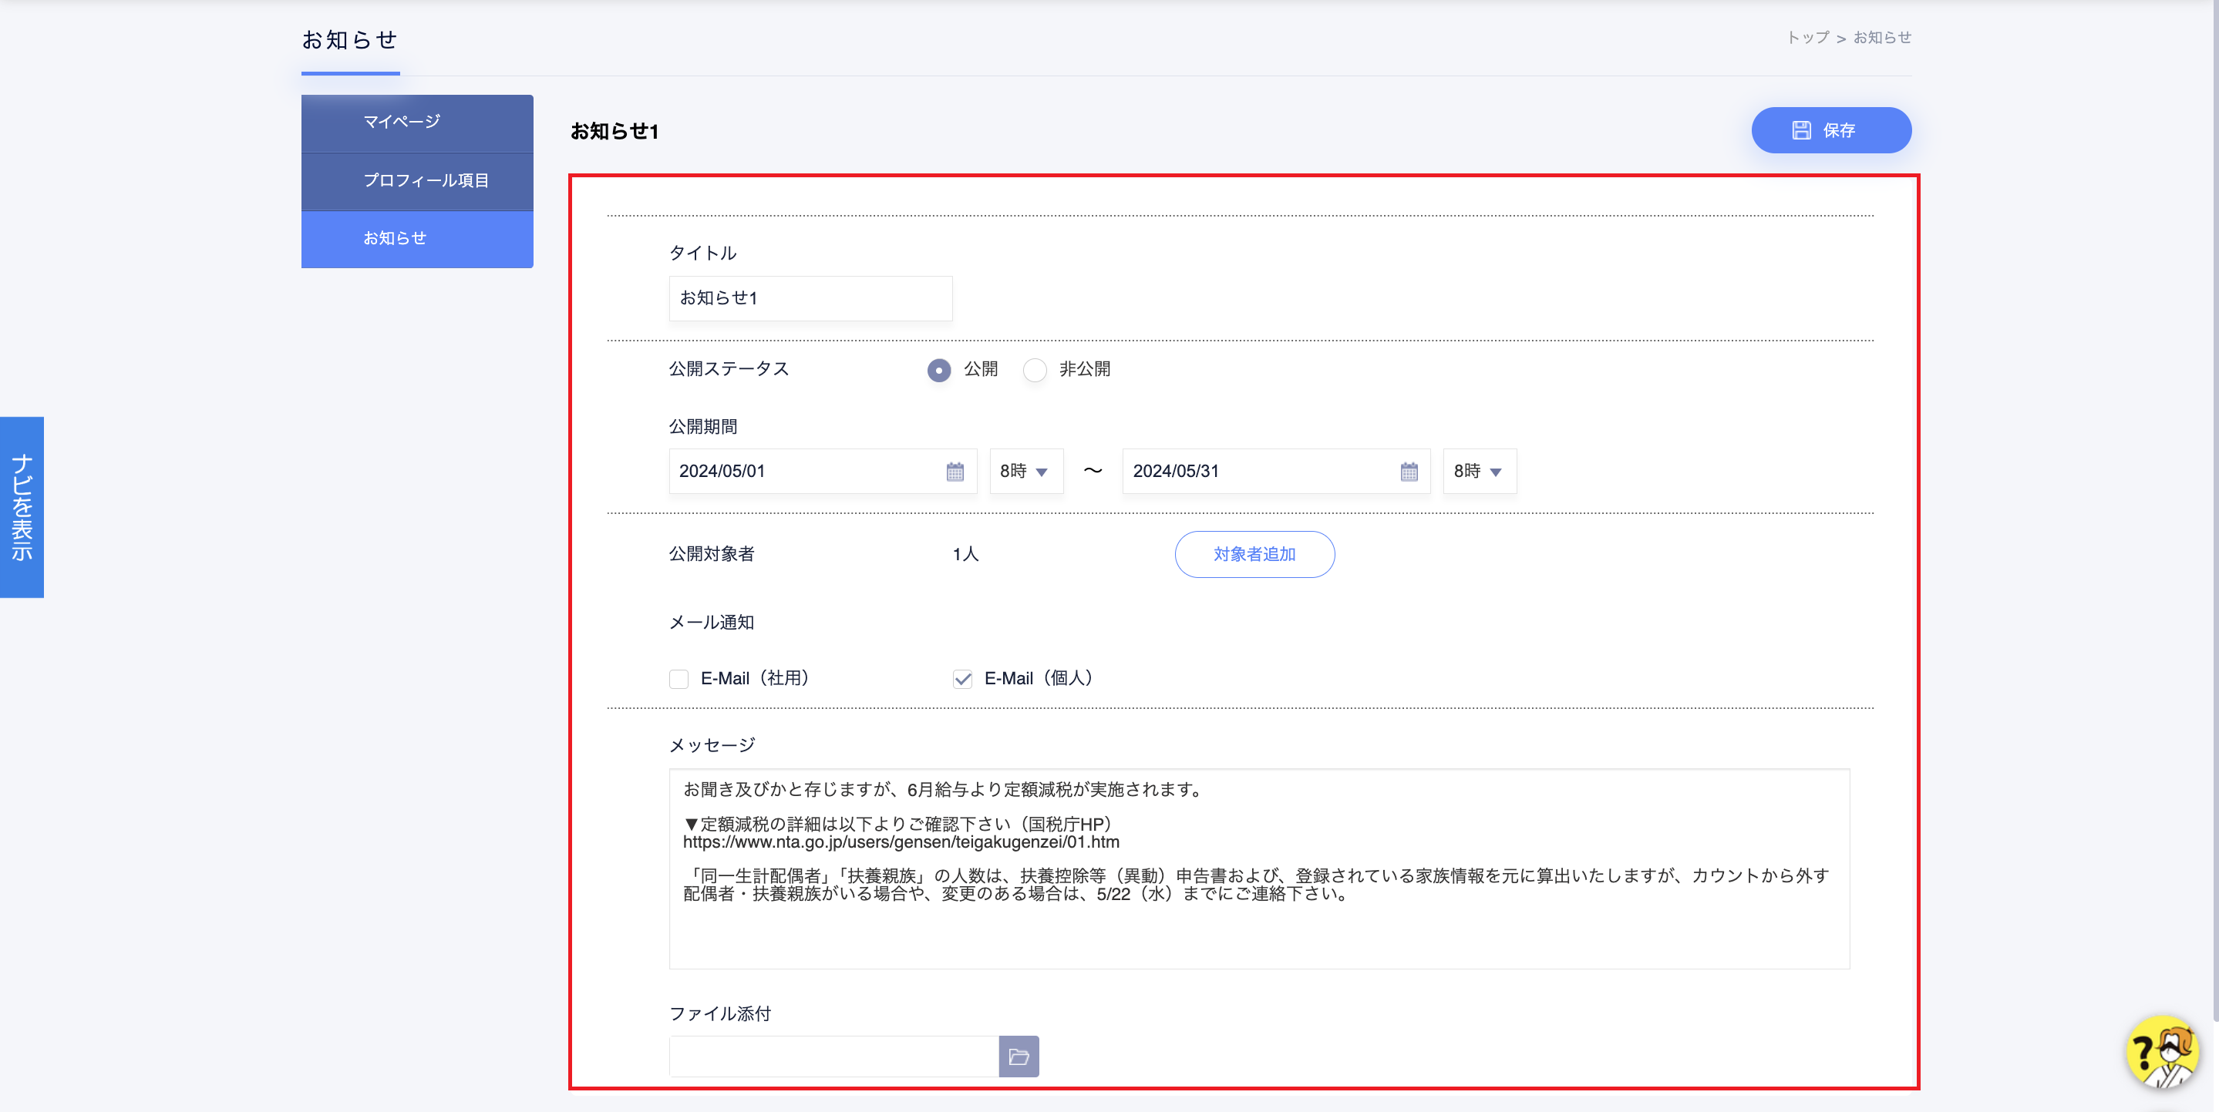This screenshot has width=2219, height=1112.
Task: Uncheck the E-Mail（個人）checkbox
Action: 962,679
